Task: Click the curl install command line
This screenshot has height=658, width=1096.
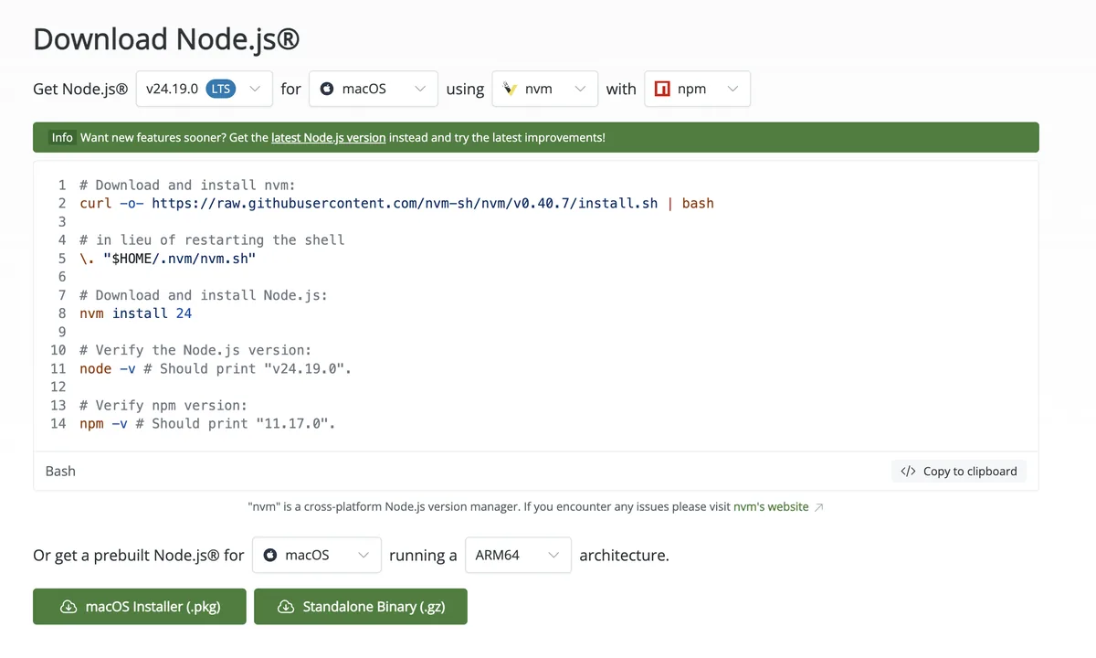Action: coord(396,203)
